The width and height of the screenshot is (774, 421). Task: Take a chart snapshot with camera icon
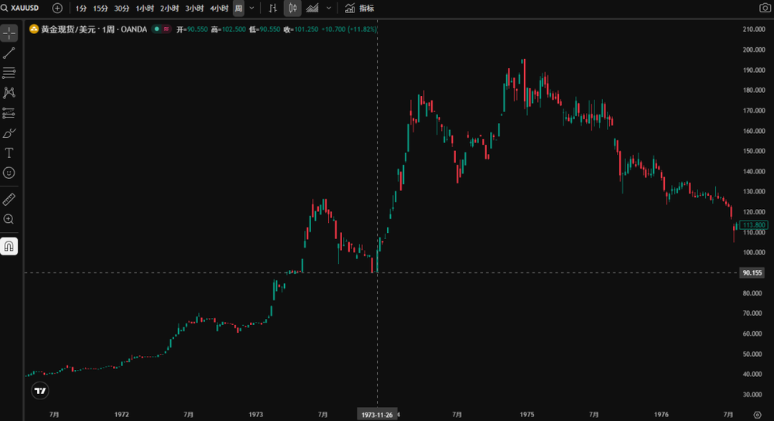[765, 8]
